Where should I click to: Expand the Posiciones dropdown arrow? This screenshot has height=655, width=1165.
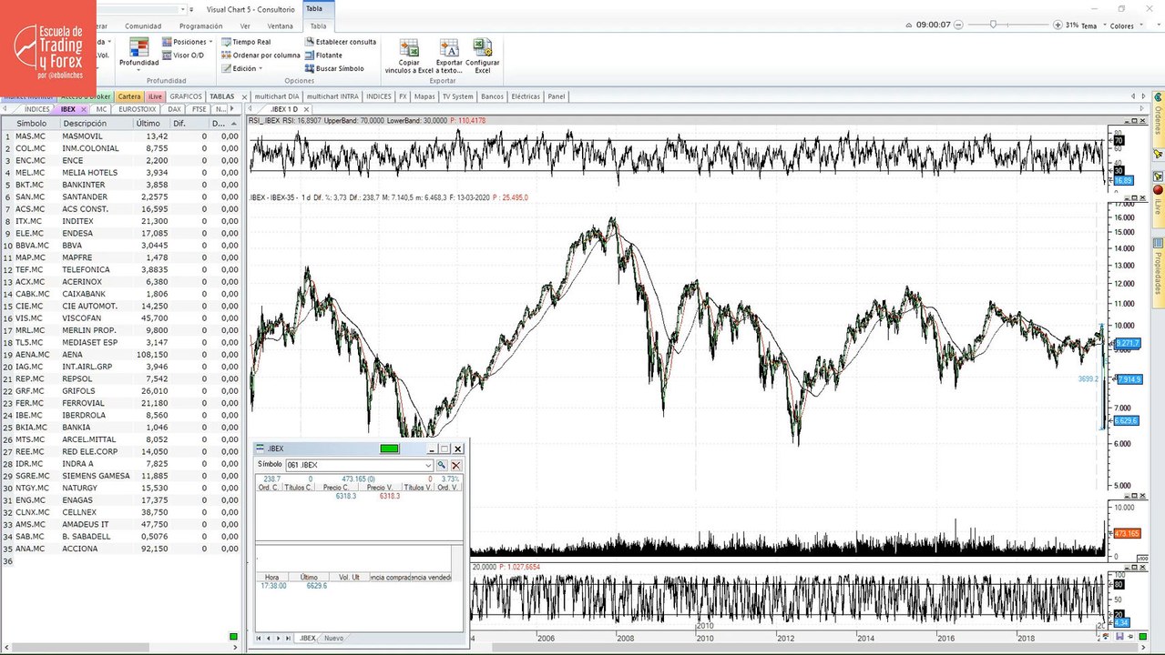tap(211, 42)
